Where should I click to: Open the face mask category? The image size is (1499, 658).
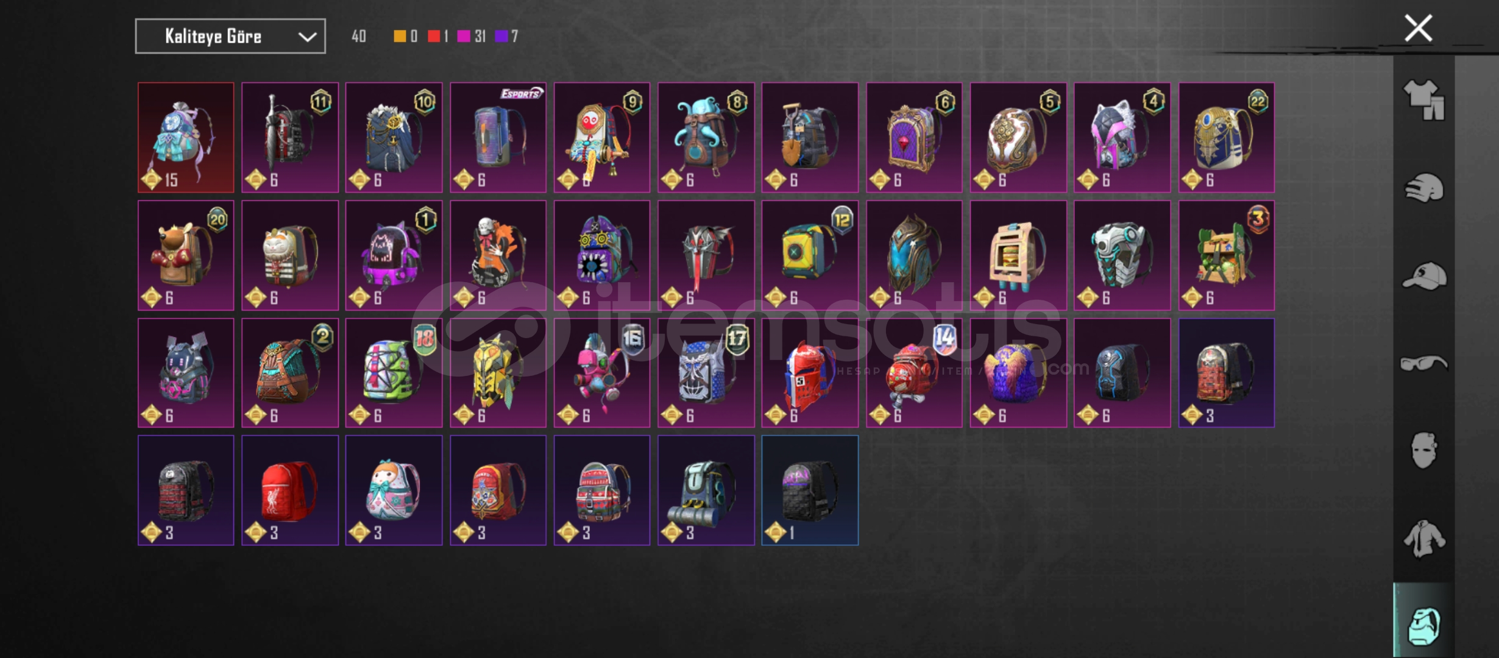[1424, 450]
